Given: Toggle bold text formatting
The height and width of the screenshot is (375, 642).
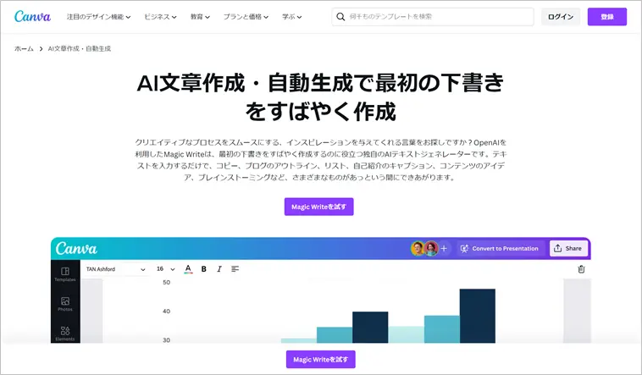Looking at the screenshot, I should 203,269.
